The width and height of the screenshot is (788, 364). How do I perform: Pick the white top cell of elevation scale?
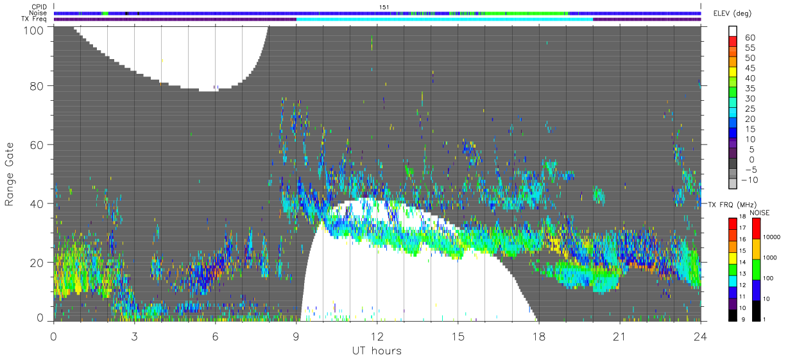point(733,31)
